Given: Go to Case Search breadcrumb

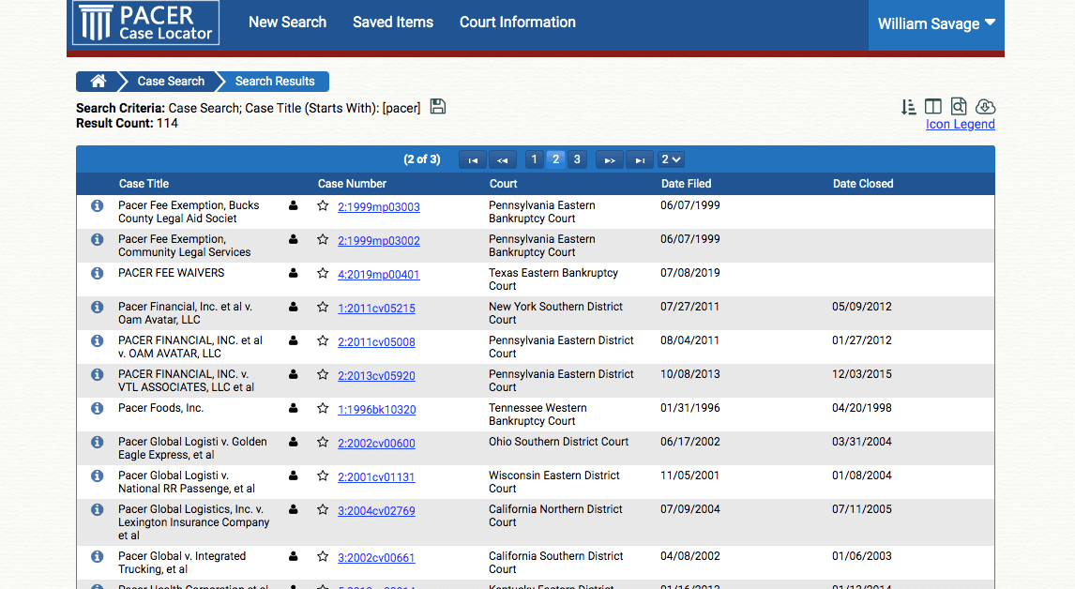Looking at the screenshot, I should click(x=171, y=81).
